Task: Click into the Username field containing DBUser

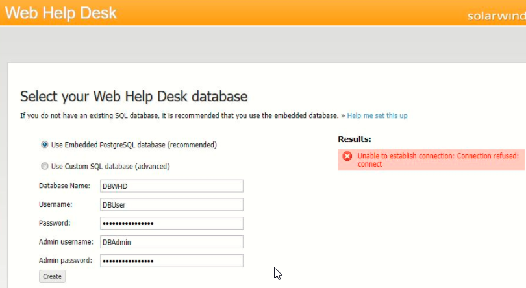Action: [x=171, y=205]
